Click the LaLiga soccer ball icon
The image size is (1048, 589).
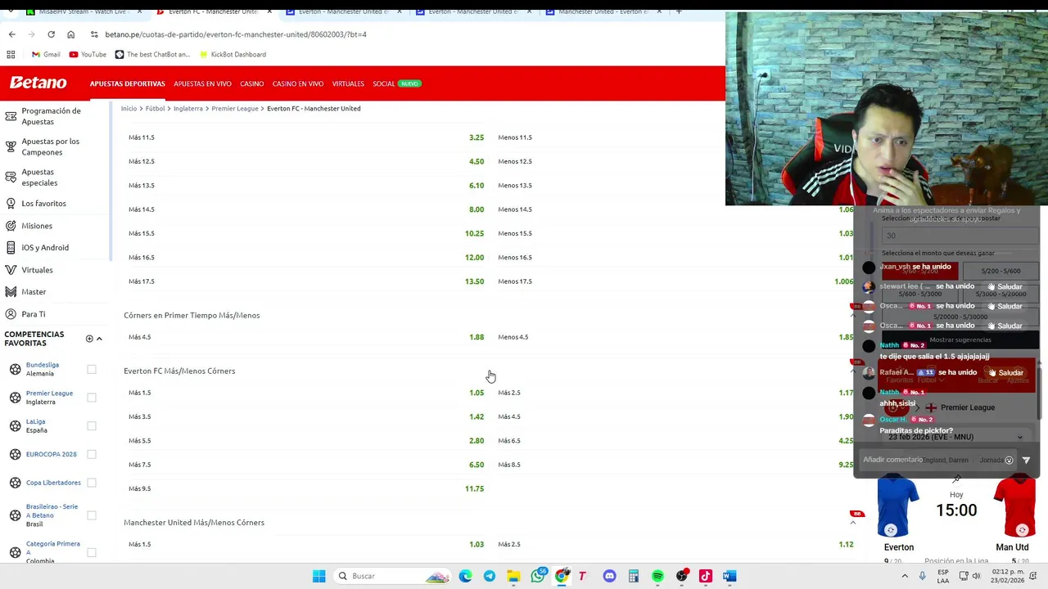[x=15, y=425]
